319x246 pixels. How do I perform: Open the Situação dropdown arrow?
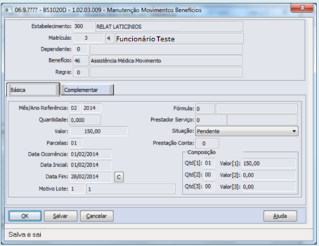pos(294,131)
